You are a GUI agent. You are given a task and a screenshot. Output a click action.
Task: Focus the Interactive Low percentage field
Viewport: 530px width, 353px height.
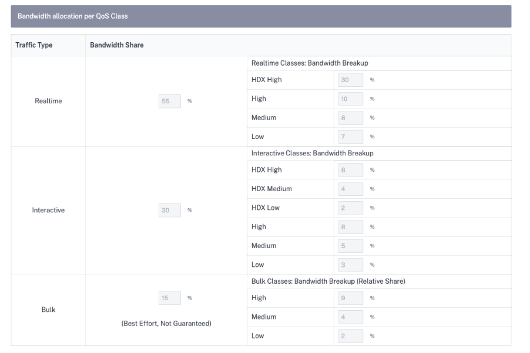point(351,265)
